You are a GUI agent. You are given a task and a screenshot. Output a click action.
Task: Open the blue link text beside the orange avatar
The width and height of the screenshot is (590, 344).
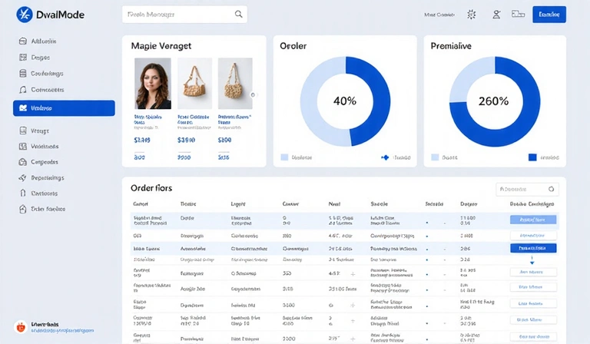pyautogui.click(x=62, y=331)
